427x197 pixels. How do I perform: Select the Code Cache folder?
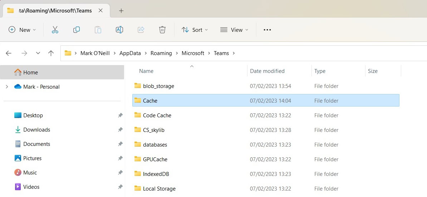157,115
